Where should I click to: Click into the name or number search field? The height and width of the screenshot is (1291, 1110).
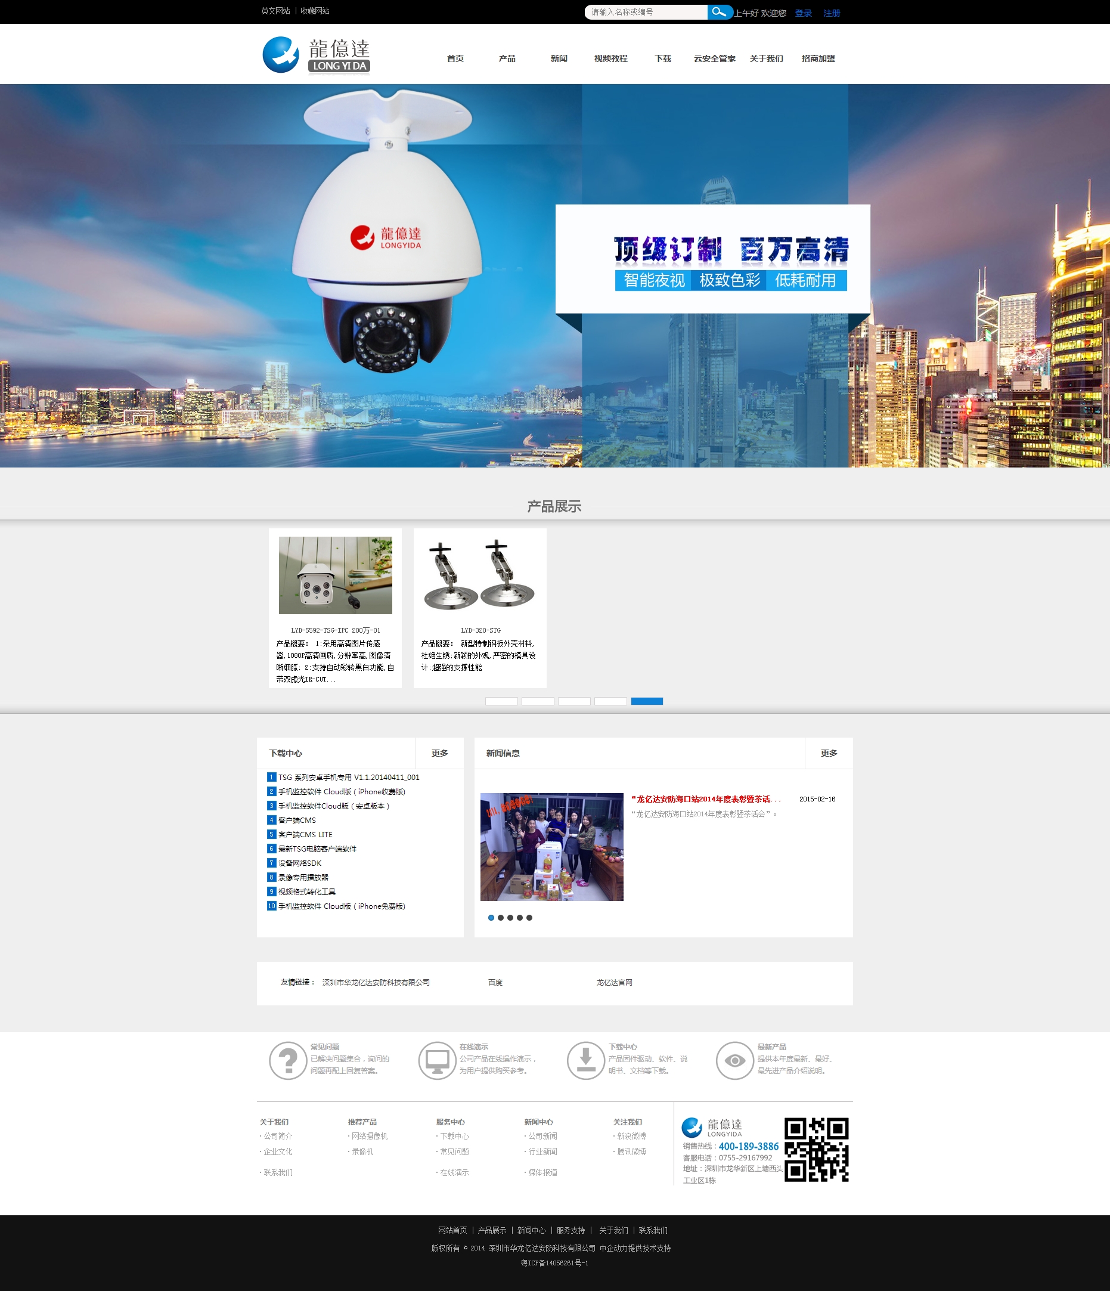click(646, 12)
